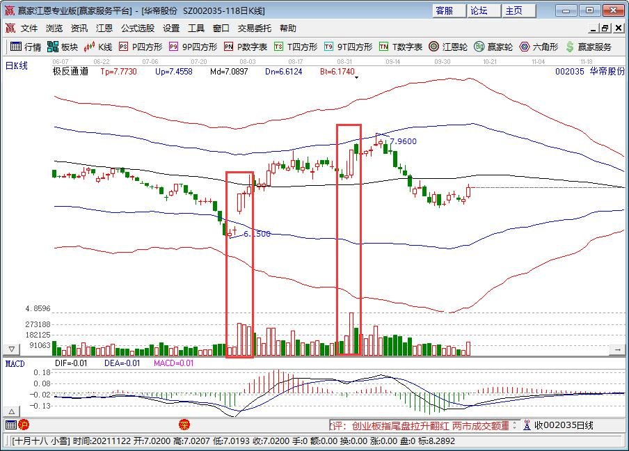Click the 客服 button in the title bar
This screenshot has width=629, height=451.
point(449,10)
